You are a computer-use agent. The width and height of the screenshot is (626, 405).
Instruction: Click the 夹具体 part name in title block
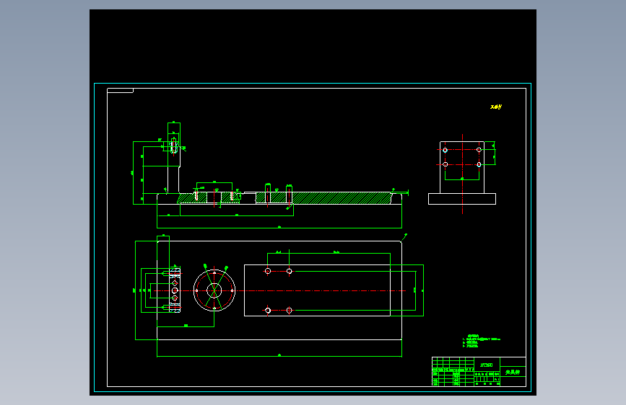(513, 372)
